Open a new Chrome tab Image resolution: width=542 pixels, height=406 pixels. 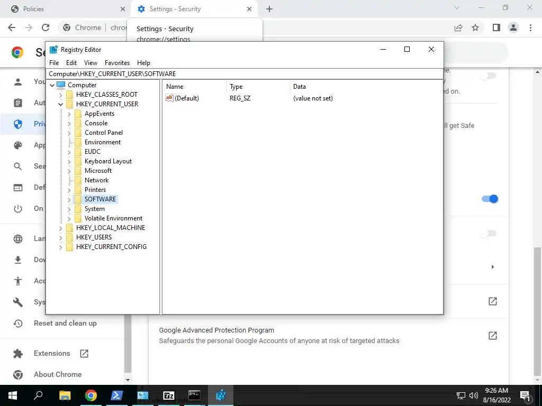coord(269,9)
